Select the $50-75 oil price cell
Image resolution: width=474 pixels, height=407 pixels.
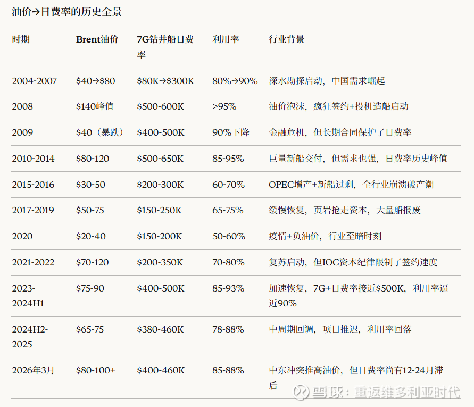click(90, 210)
